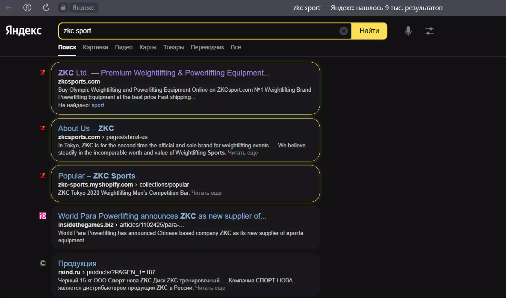
Task: Open the About Us – ZKC result
Action: pyautogui.click(x=86, y=128)
